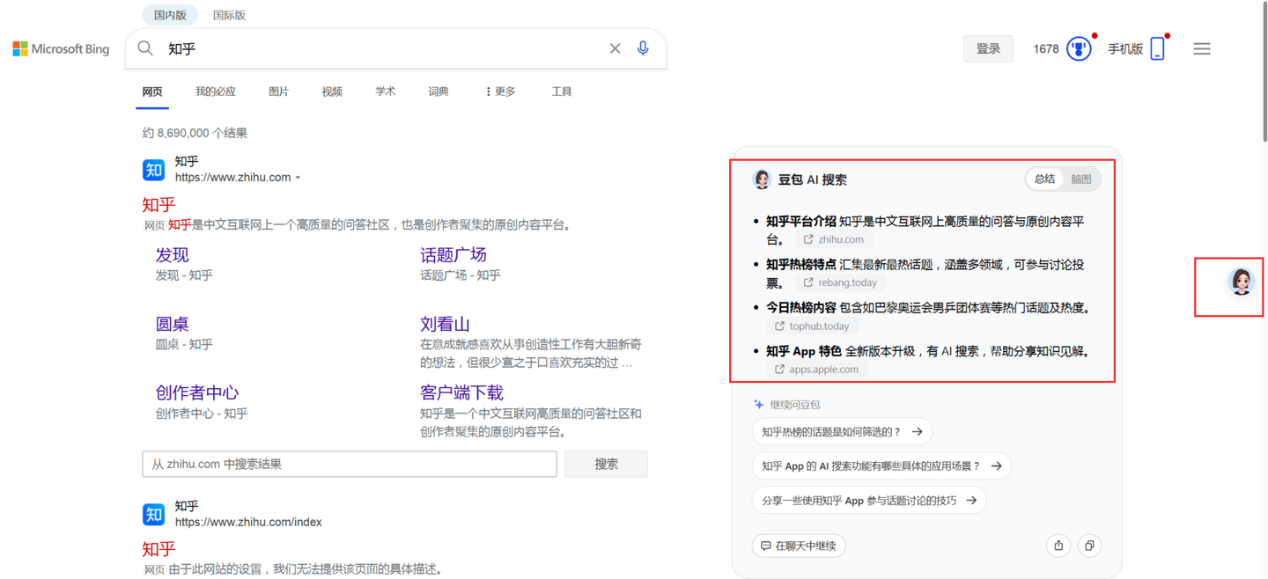The image size is (1268, 579).
Task: Switch to 国内版 search
Action: (170, 15)
